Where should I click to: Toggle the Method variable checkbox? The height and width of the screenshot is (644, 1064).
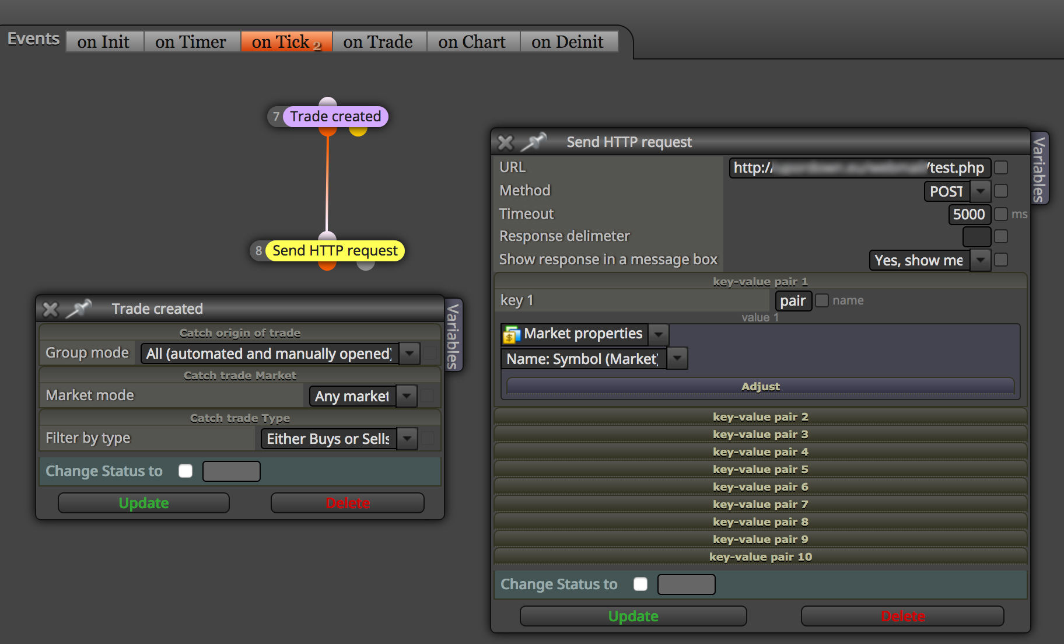[1001, 191]
